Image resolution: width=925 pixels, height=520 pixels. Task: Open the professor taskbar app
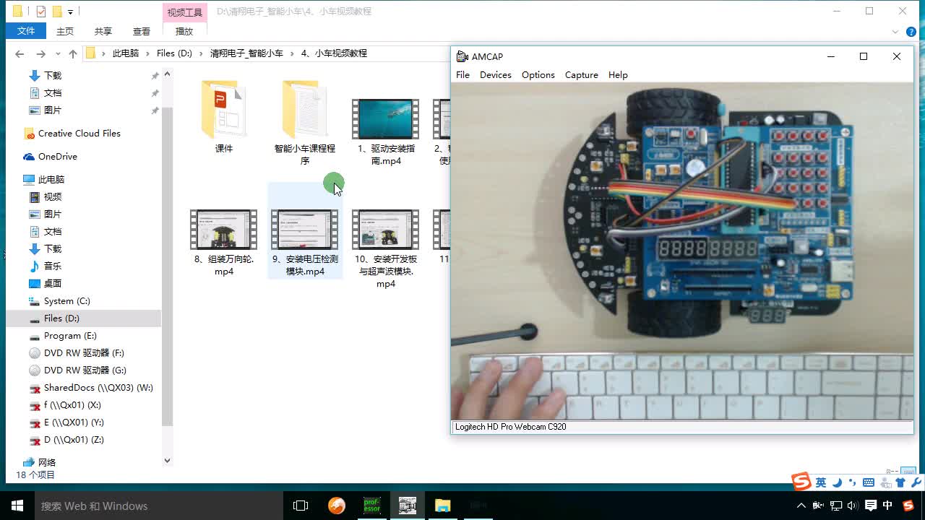click(x=371, y=506)
